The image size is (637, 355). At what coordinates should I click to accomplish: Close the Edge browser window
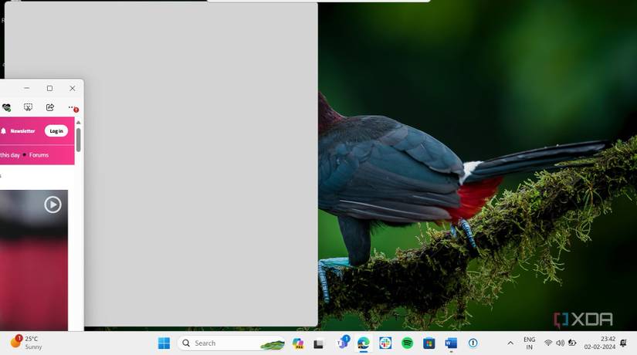click(x=73, y=88)
